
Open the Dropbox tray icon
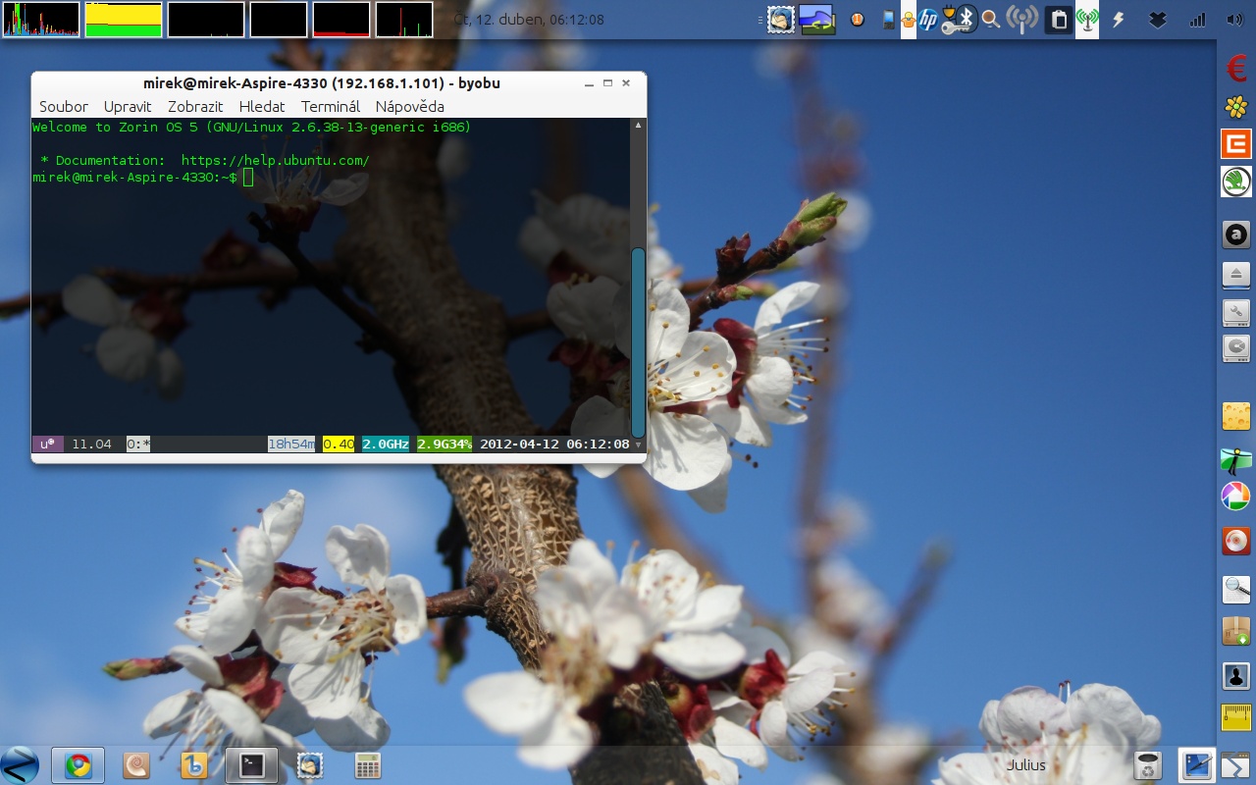[x=1158, y=19]
